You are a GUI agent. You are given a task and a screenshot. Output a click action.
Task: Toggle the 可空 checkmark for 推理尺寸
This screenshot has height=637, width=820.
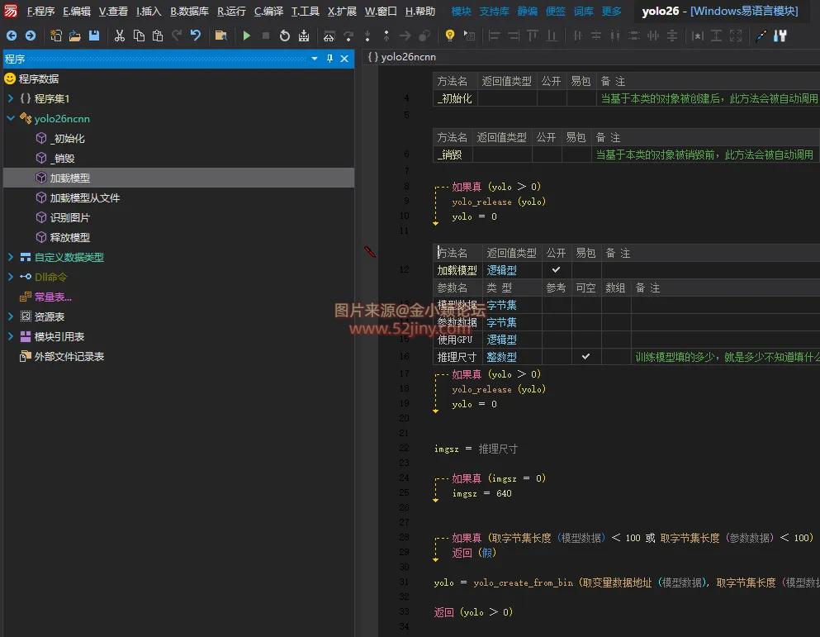coord(585,357)
